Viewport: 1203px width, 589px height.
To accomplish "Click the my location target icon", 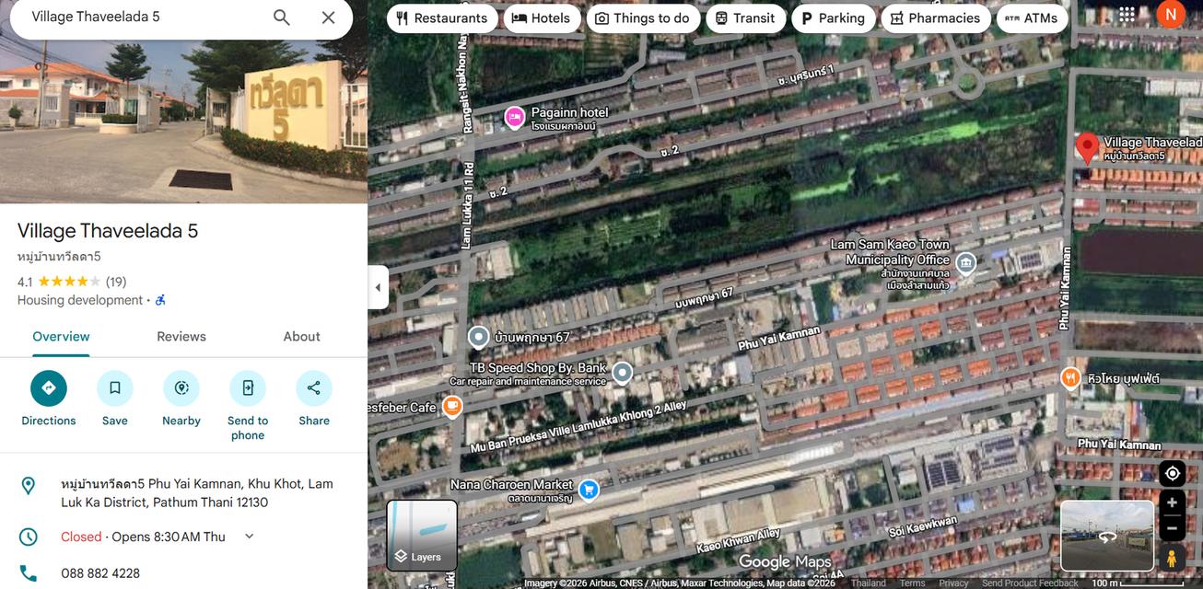I will click(1172, 473).
